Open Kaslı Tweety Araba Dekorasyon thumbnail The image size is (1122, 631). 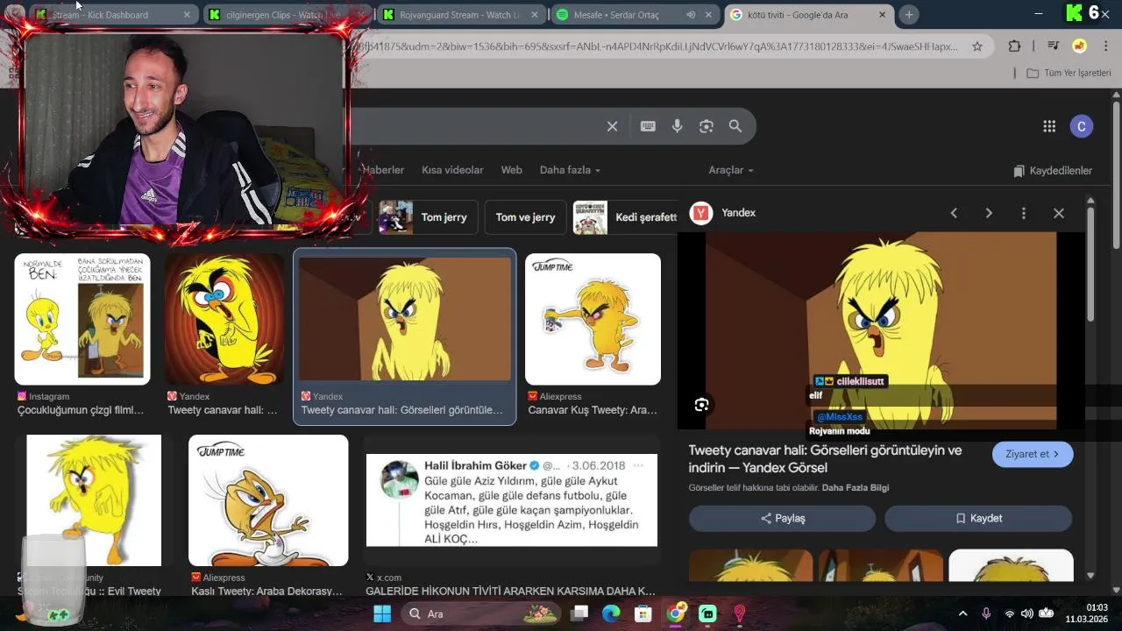tap(268, 500)
